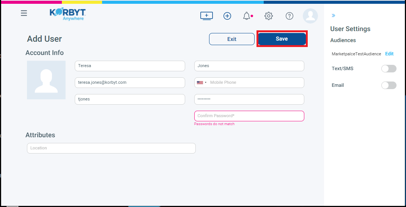Open the settings gear icon
The height and width of the screenshot is (207, 406).
(x=269, y=16)
